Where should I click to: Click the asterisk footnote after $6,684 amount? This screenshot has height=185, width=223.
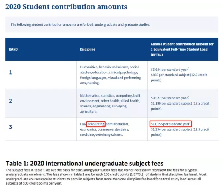pyautogui.click(x=188, y=68)
